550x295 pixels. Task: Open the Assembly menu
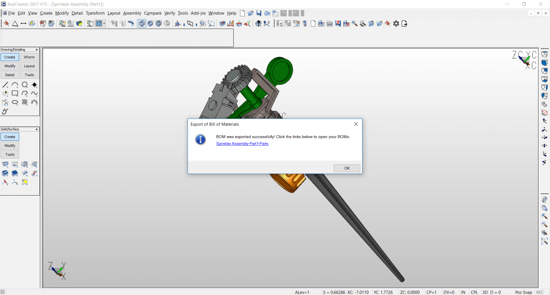click(132, 13)
